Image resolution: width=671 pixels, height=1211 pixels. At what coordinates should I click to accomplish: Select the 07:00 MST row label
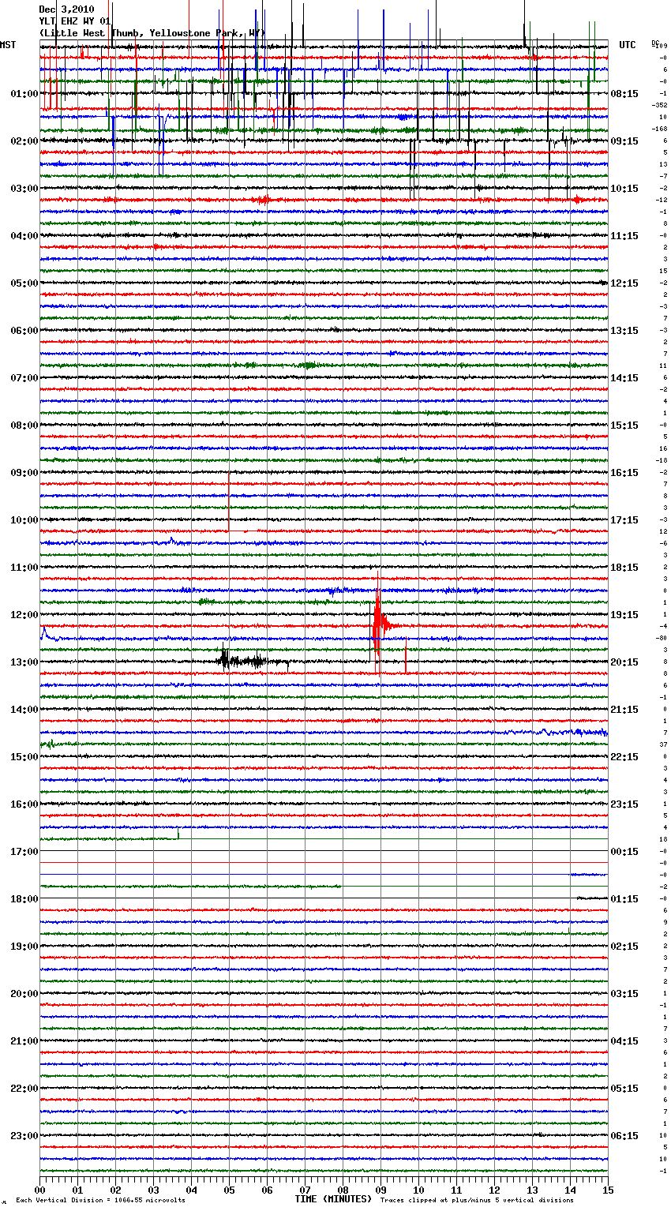coord(24,377)
